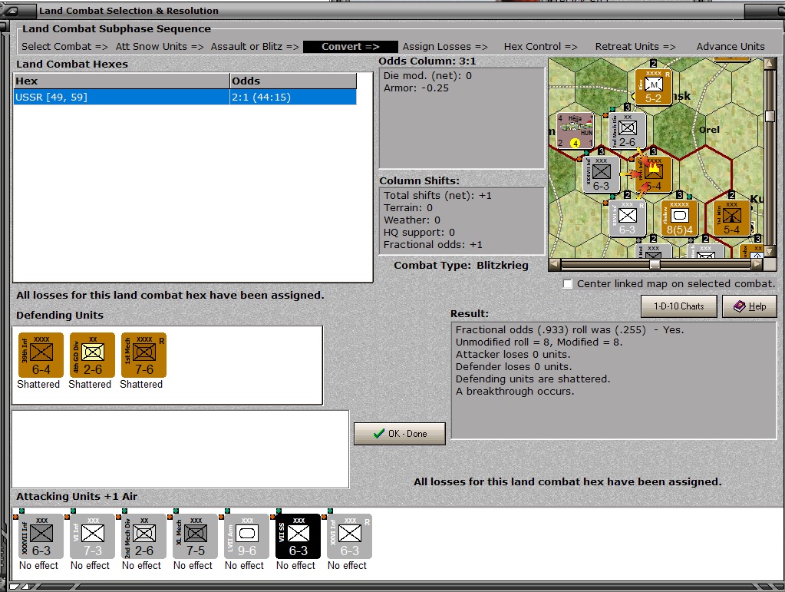This screenshot has height=592, width=785.
Task: Go to Hex Control subphase
Action: point(541,47)
